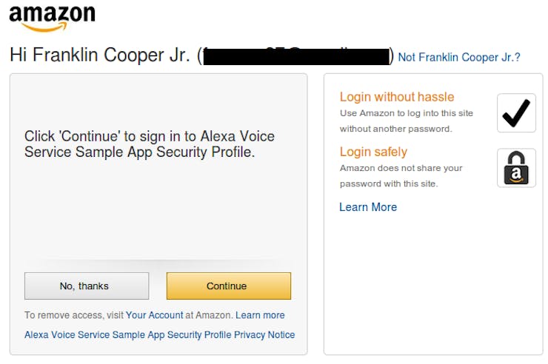Click the 'To remove access, visit' text
The width and height of the screenshot is (548, 364).
[x=74, y=315]
